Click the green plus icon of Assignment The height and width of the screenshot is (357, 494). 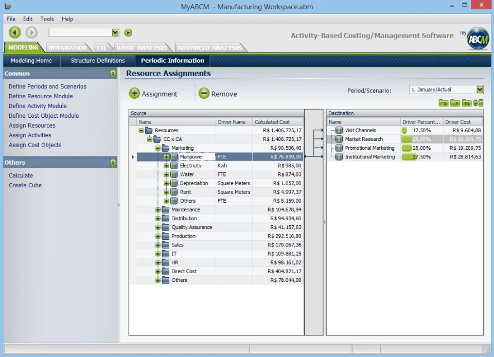pyautogui.click(x=134, y=94)
